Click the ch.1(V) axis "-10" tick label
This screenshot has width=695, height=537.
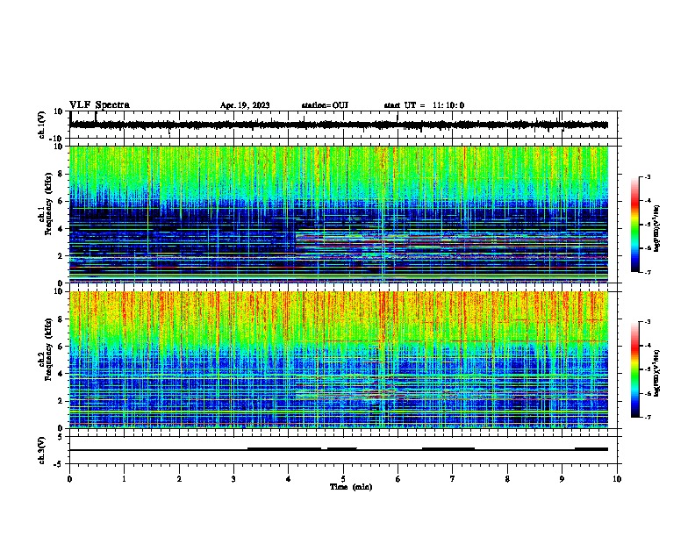[57, 139]
